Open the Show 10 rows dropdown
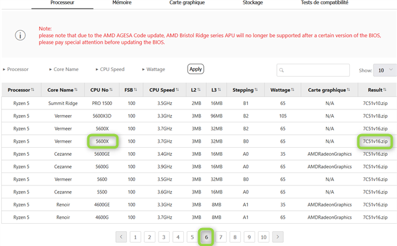This screenshot has width=397, height=246. tap(385, 70)
